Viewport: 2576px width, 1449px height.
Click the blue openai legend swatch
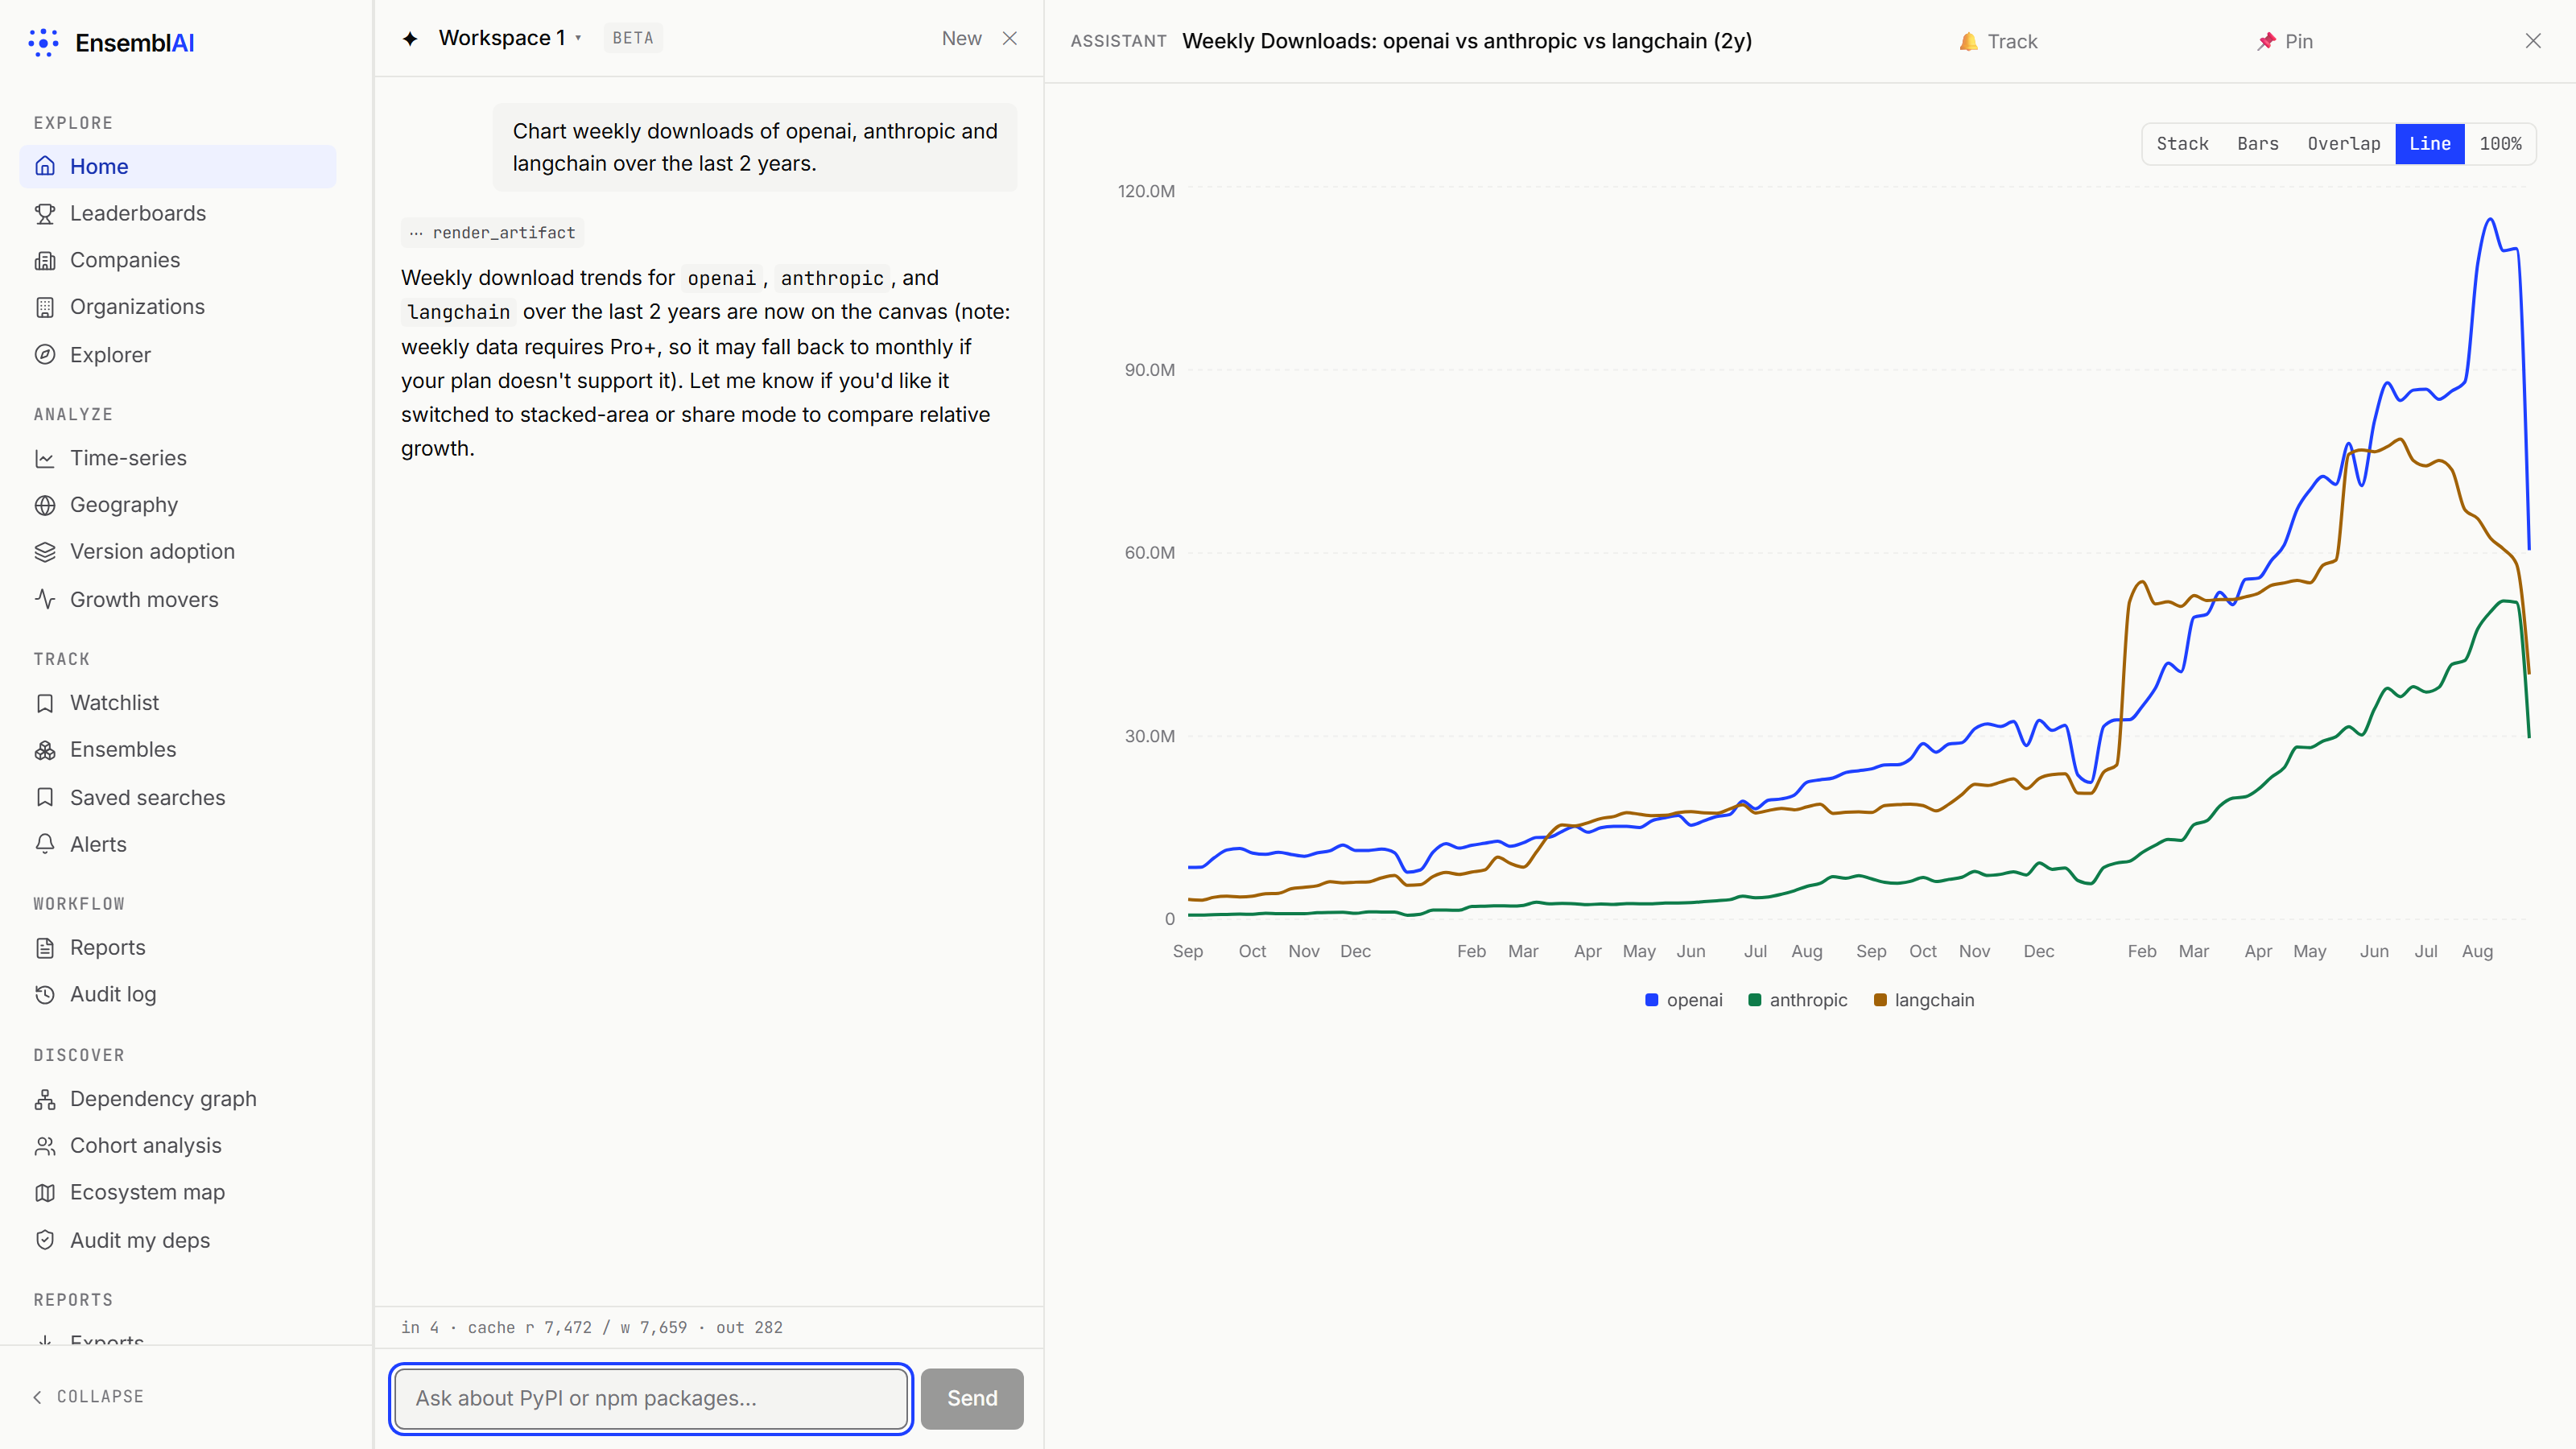click(x=1652, y=1000)
